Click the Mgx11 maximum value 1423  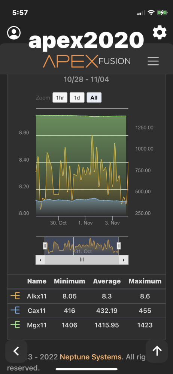[x=145, y=325]
